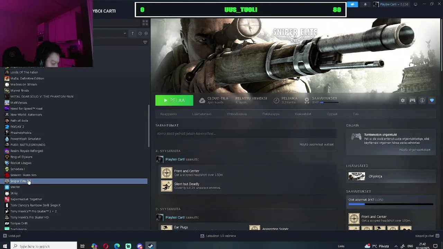This screenshot has height=249, width=443.
Task: Click the sort ascending arrow icon
Action: (x=133, y=33)
